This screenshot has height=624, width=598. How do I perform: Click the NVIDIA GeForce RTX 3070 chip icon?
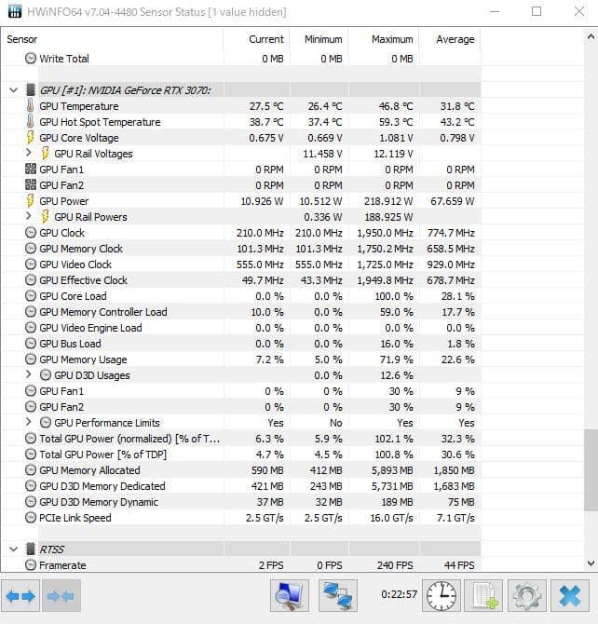click(x=30, y=90)
